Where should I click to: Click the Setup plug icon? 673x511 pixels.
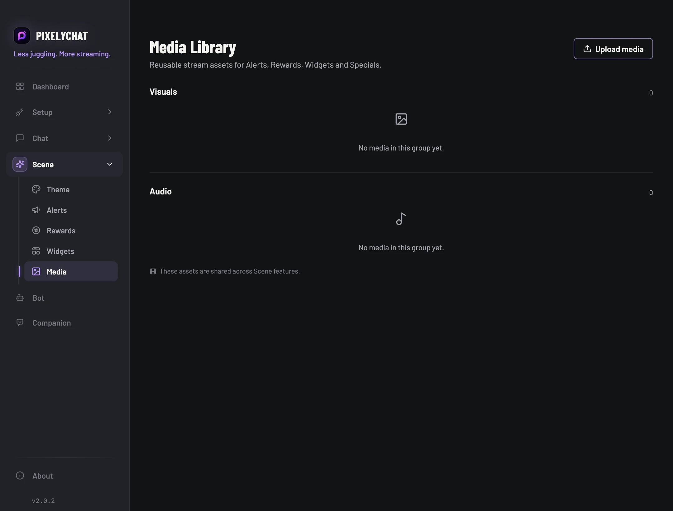click(x=20, y=112)
